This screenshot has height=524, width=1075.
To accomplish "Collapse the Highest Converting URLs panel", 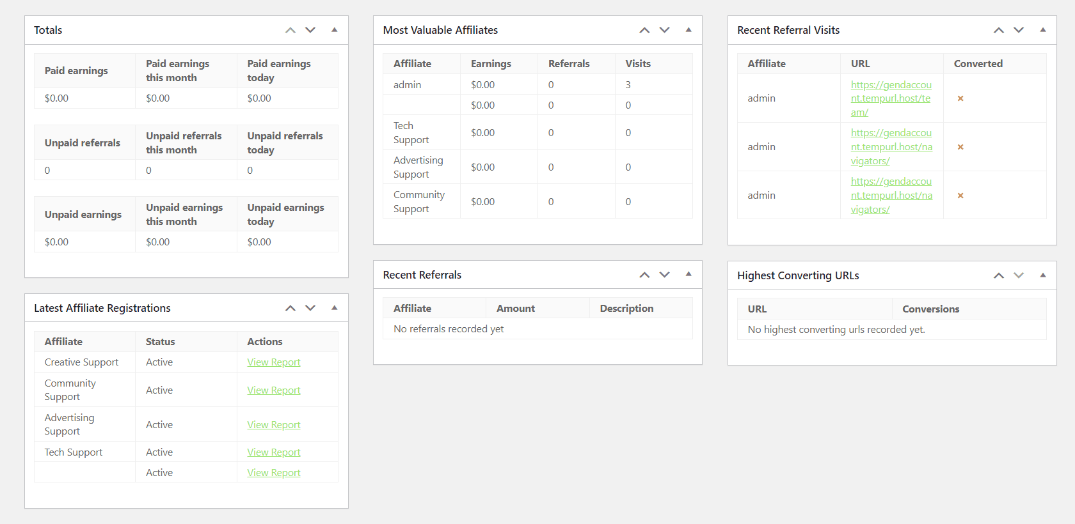I will (1043, 275).
